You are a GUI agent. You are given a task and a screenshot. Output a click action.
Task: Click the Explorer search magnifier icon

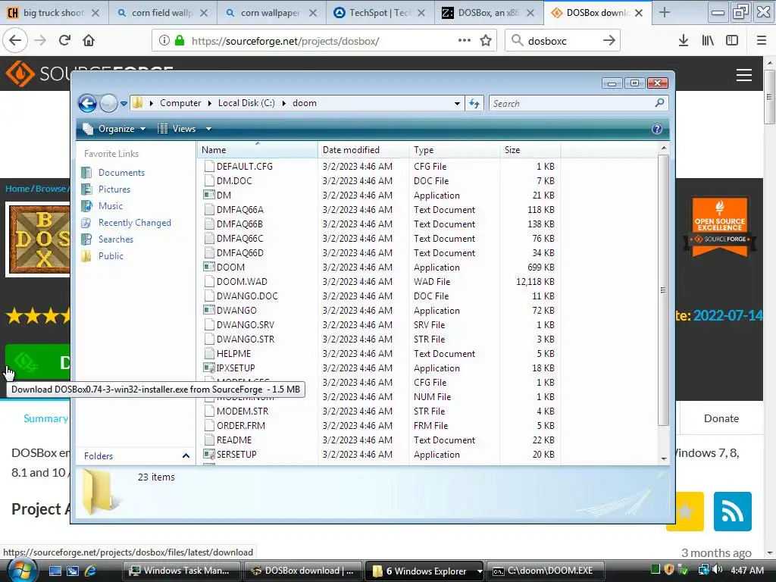[x=659, y=103]
